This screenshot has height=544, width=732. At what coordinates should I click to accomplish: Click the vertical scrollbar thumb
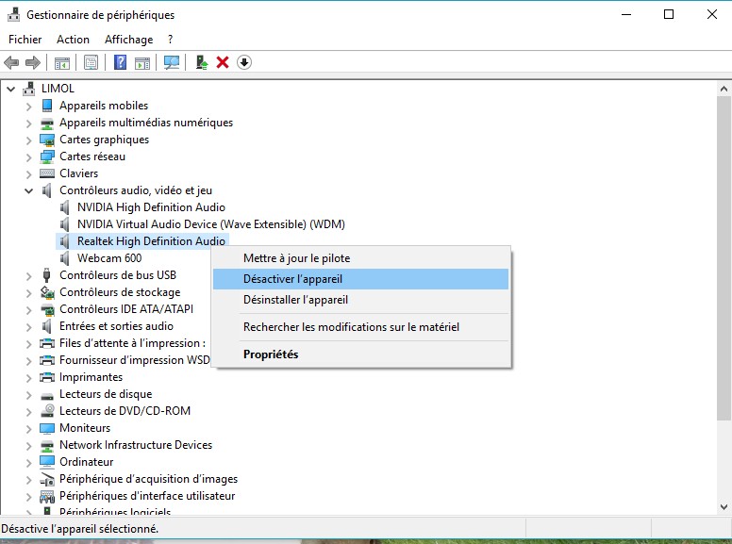coord(724,257)
